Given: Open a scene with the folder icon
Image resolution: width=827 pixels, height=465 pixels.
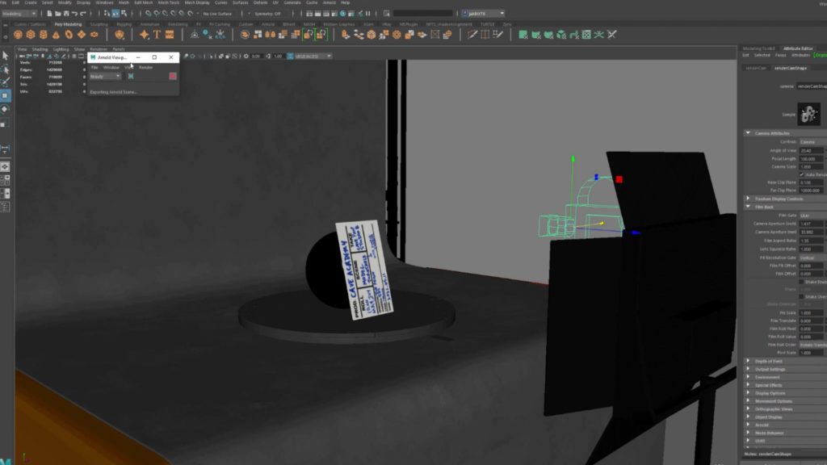Looking at the screenshot, I should pyautogui.click(x=57, y=13).
